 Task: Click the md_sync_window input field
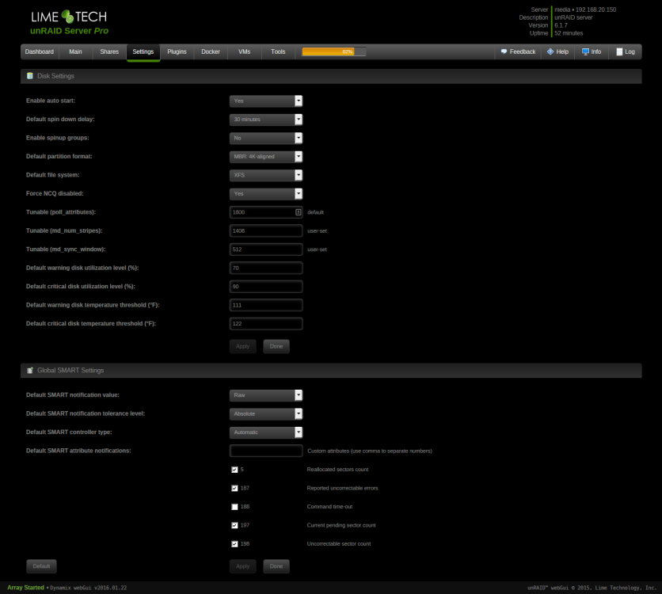point(266,249)
